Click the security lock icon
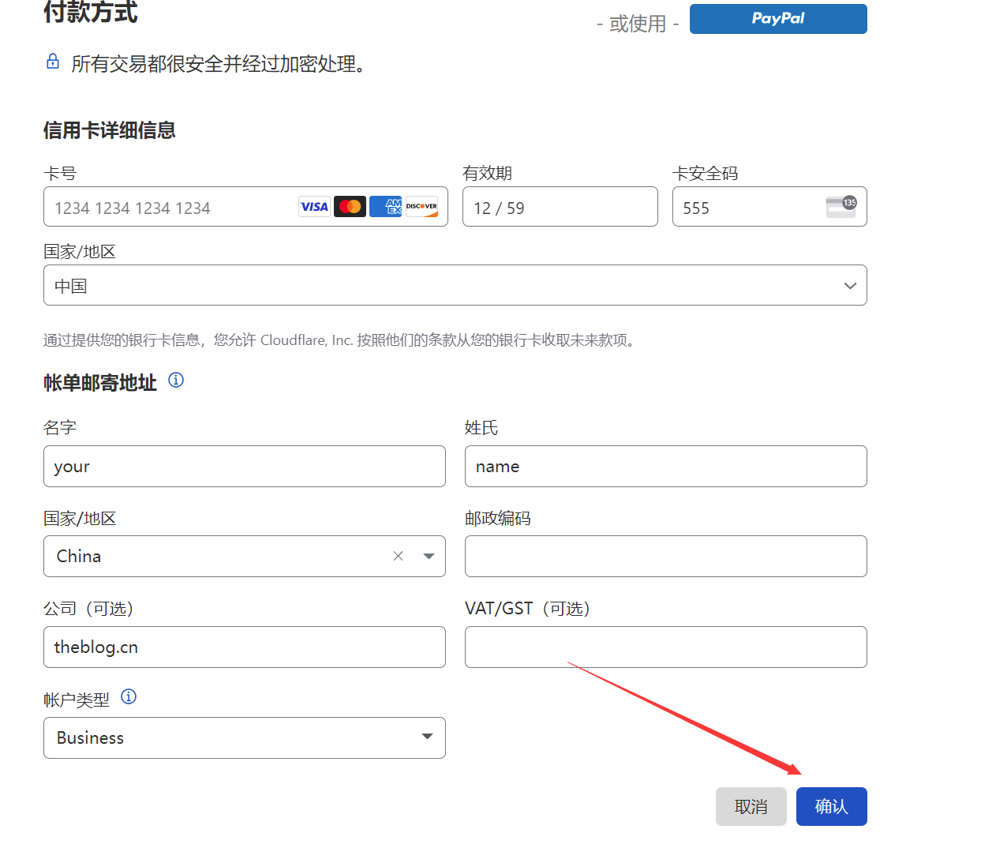996x848 pixels. (x=52, y=61)
